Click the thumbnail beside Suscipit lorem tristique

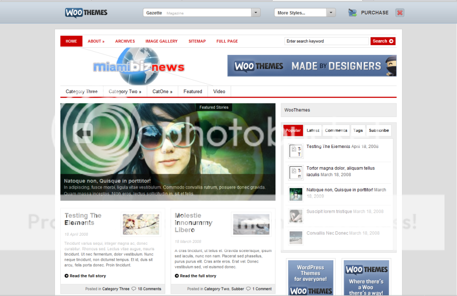296,216
